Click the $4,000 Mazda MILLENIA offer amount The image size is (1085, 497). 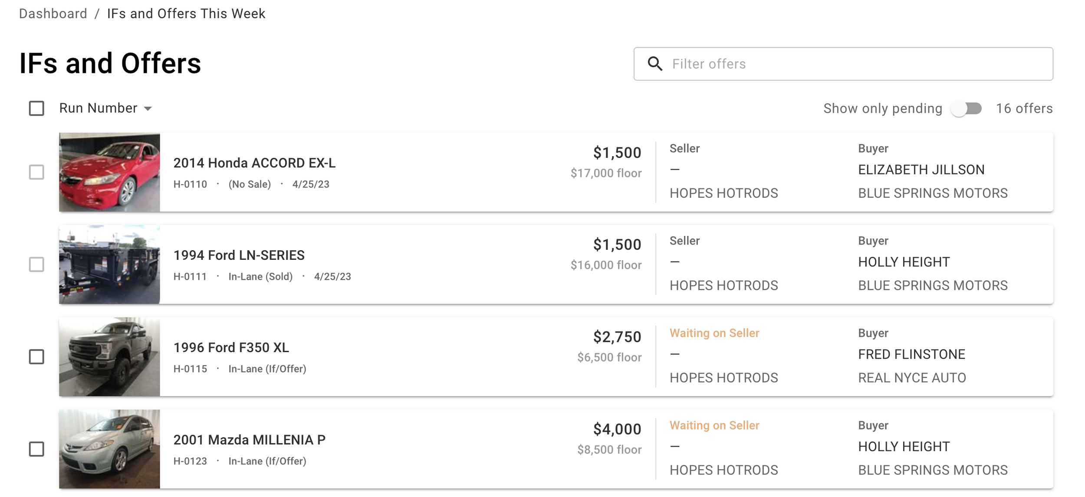617,429
